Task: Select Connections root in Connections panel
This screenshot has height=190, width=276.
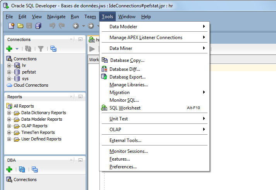Action: (x=25, y=59)
